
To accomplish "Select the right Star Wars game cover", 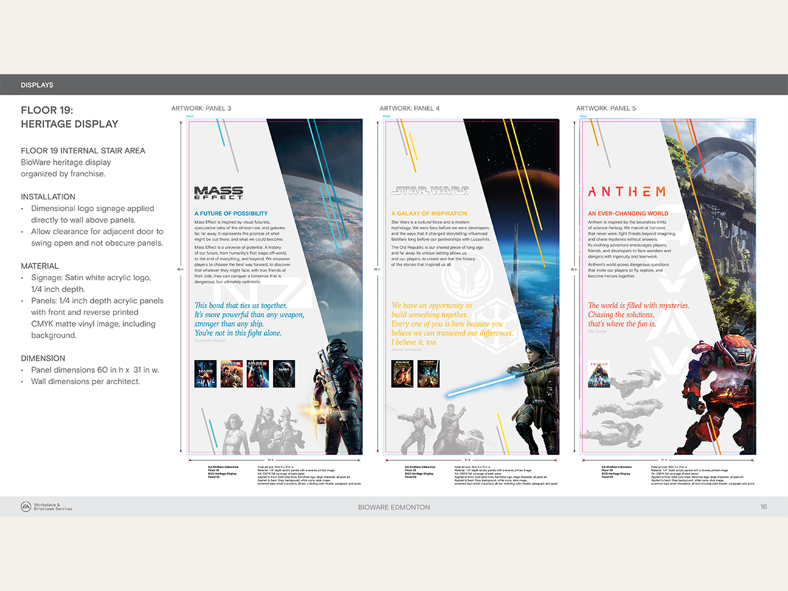I will [x=429, y=374].
